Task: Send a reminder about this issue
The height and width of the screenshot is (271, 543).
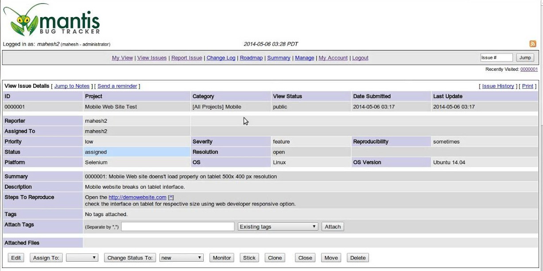Action: (117, 85)
